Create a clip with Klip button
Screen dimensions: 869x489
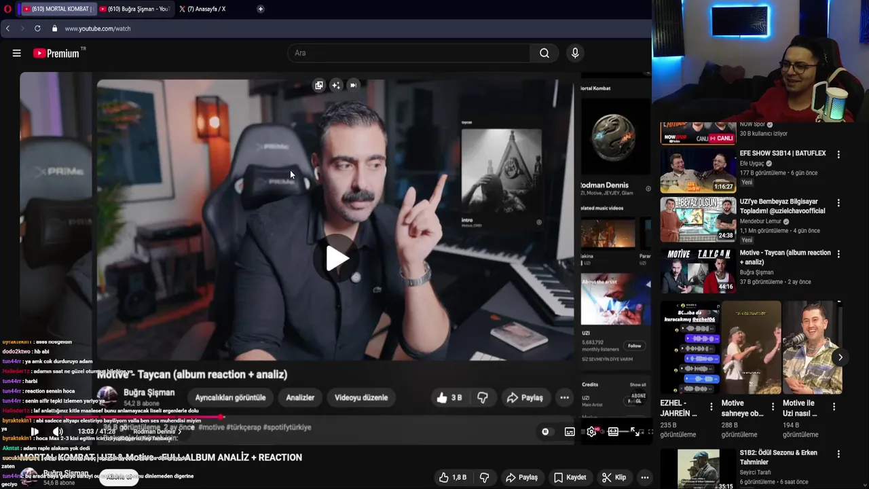coord(614,477)
